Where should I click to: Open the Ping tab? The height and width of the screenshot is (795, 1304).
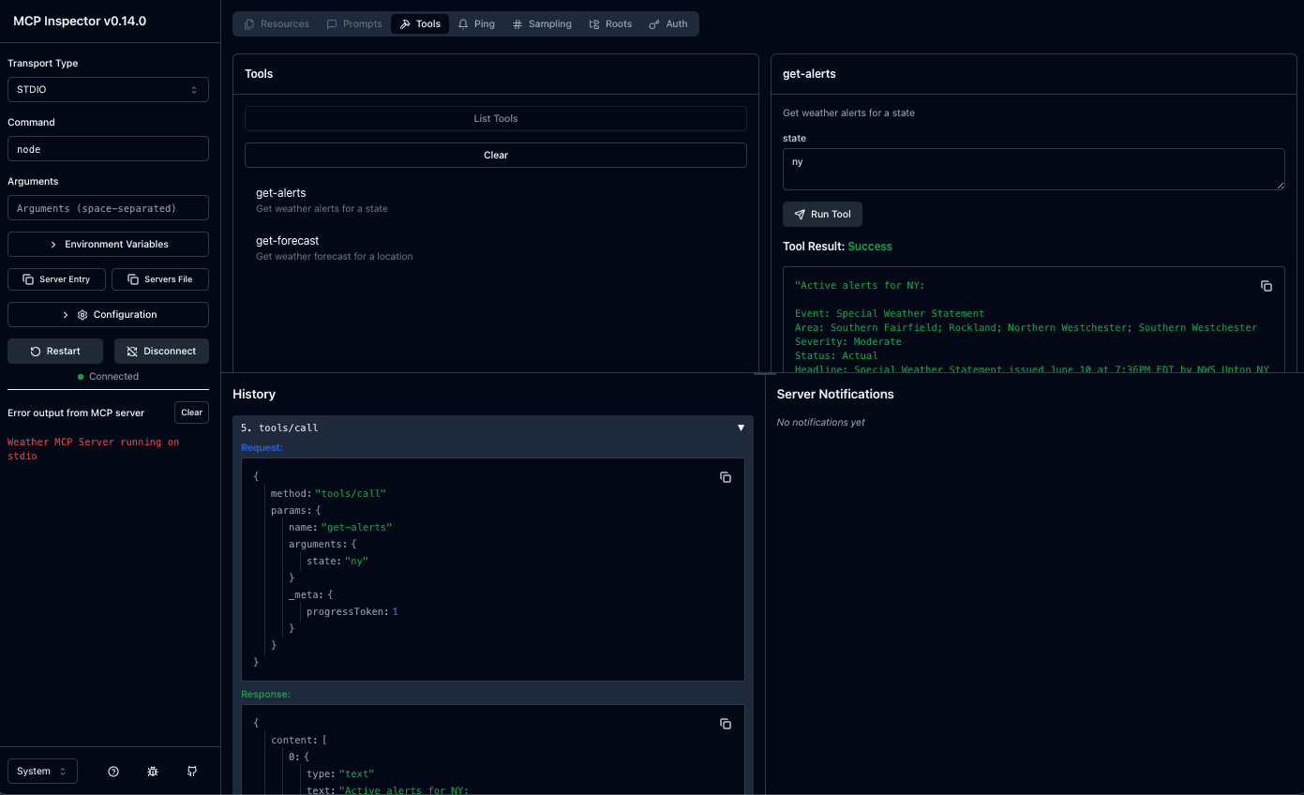[x=476, y=23]
